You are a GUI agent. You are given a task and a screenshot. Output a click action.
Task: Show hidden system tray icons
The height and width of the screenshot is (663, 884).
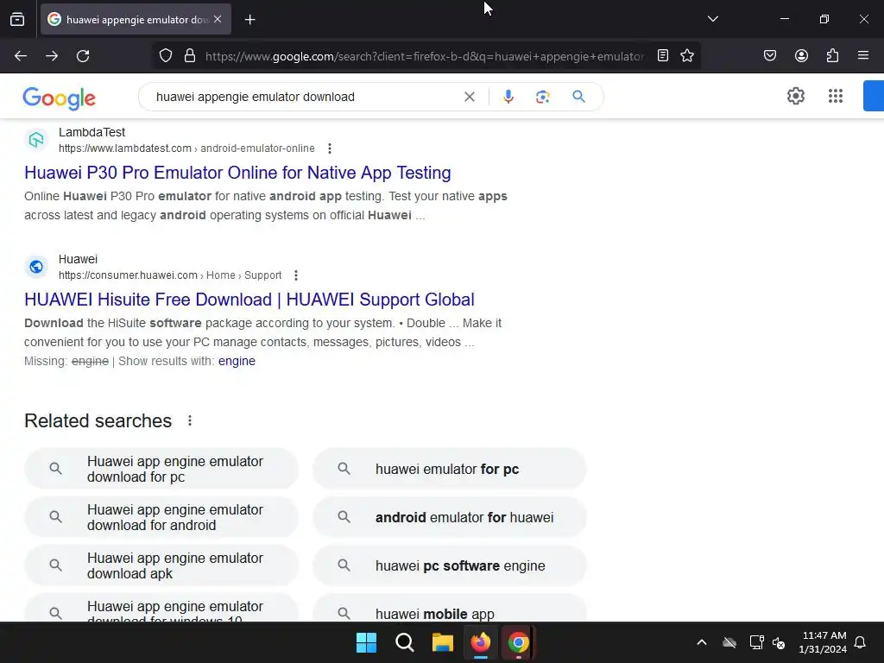[701, 642]
